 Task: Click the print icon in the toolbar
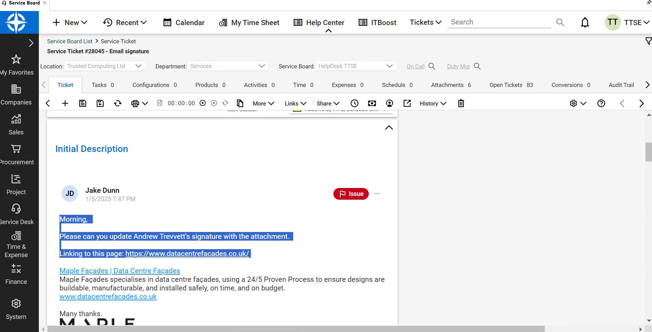click(x=135, y=103)
